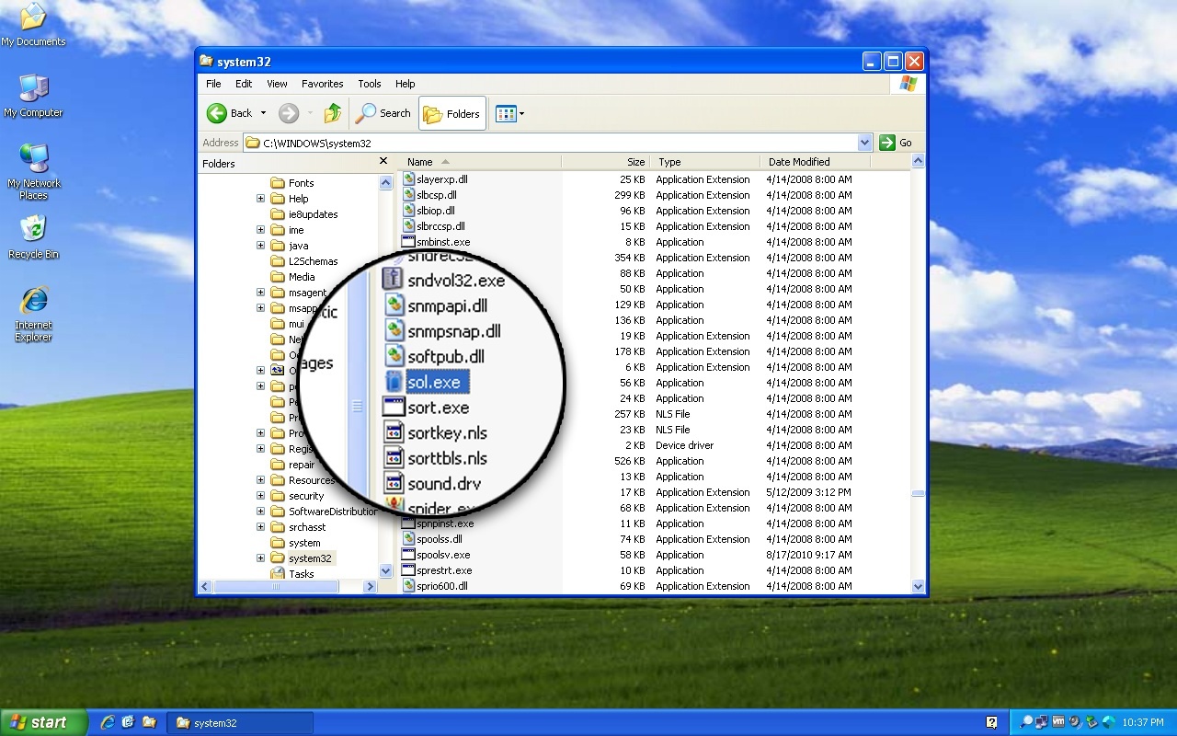
Task: Select spoolss.dll file name
Action: point(440,539)
